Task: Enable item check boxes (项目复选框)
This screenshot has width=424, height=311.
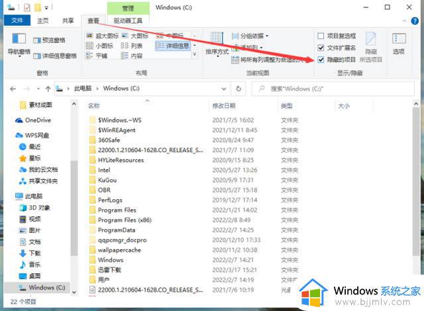Action: [321, 36]
